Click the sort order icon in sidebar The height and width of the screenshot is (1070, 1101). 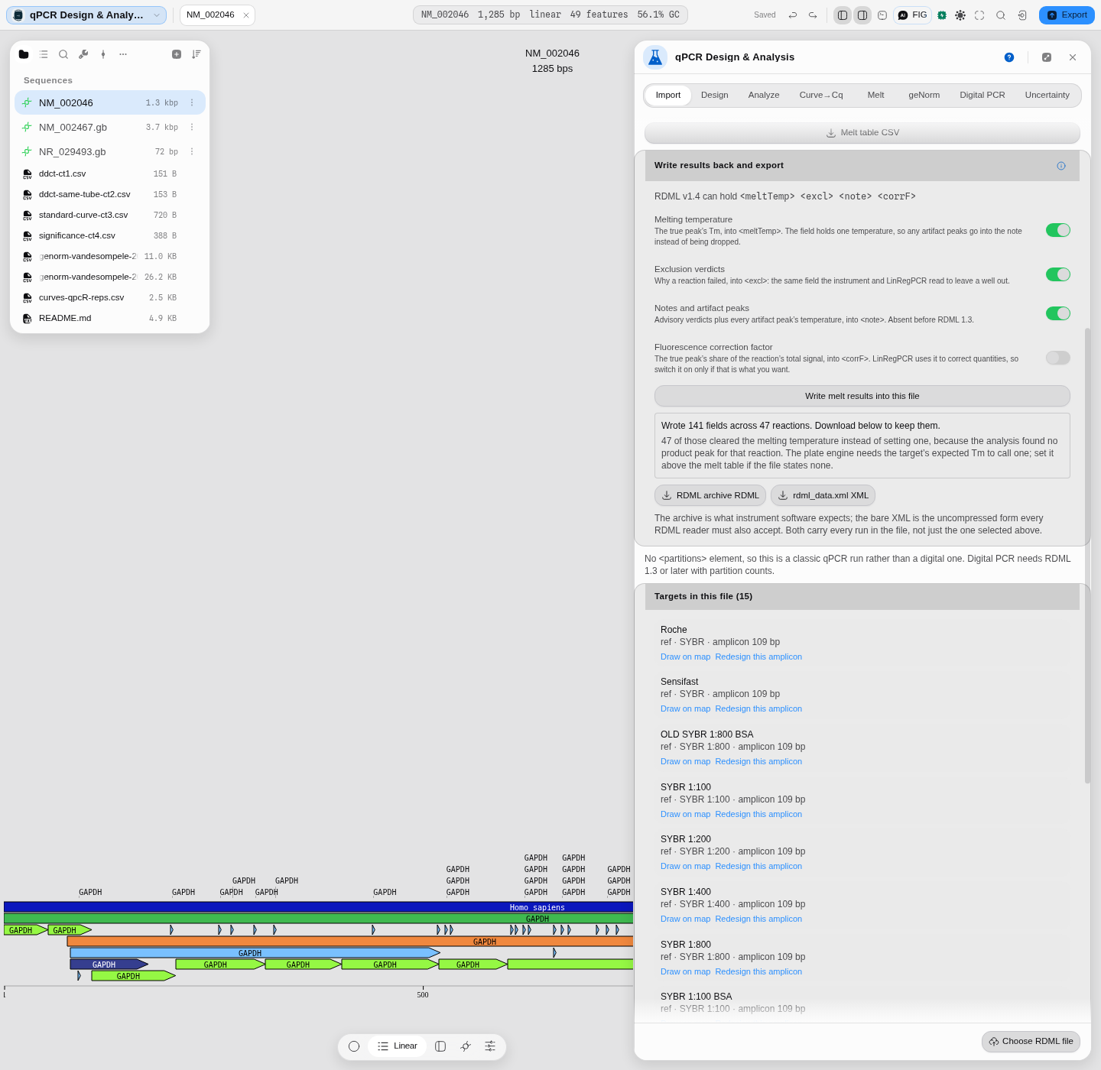point(196,54)
